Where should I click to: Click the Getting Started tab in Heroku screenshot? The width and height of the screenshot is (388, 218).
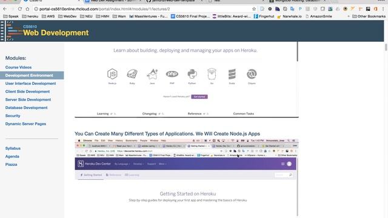click(91, 175)
